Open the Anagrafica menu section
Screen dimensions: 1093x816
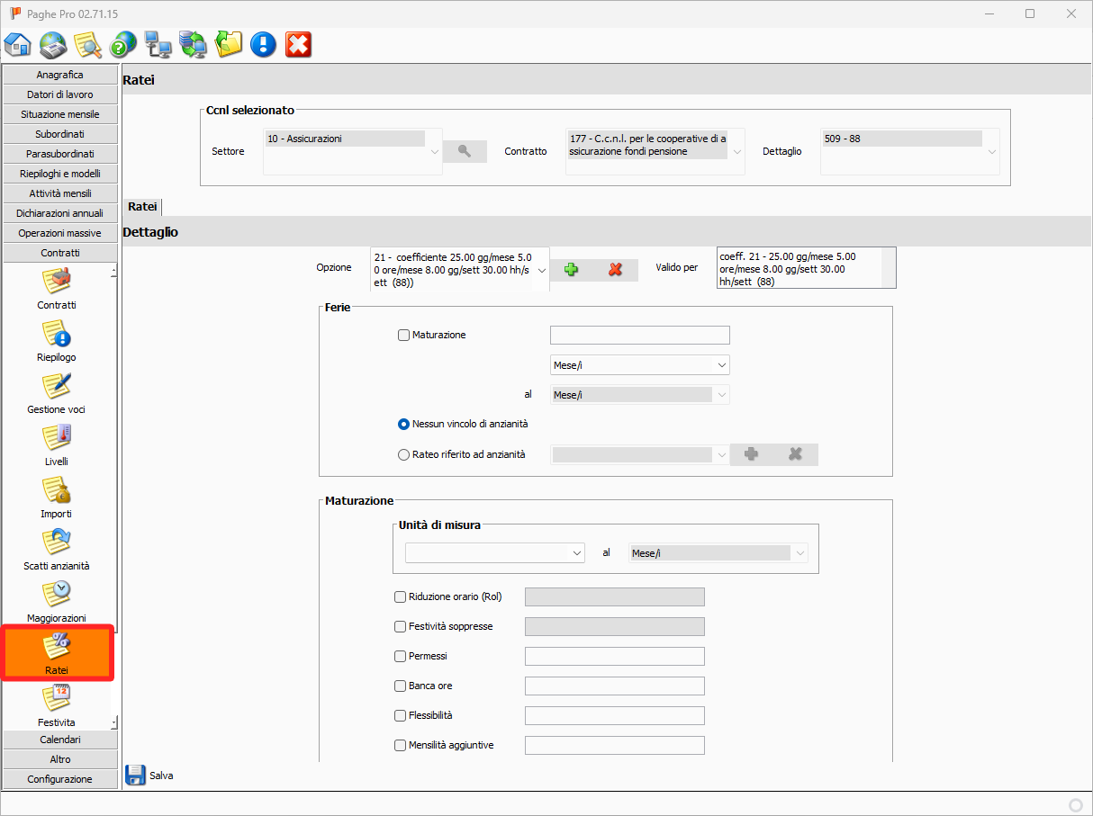(x=60, y=75)
